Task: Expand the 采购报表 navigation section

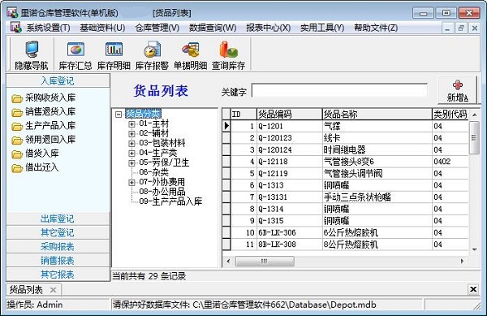Action: [x=58, y=247]
